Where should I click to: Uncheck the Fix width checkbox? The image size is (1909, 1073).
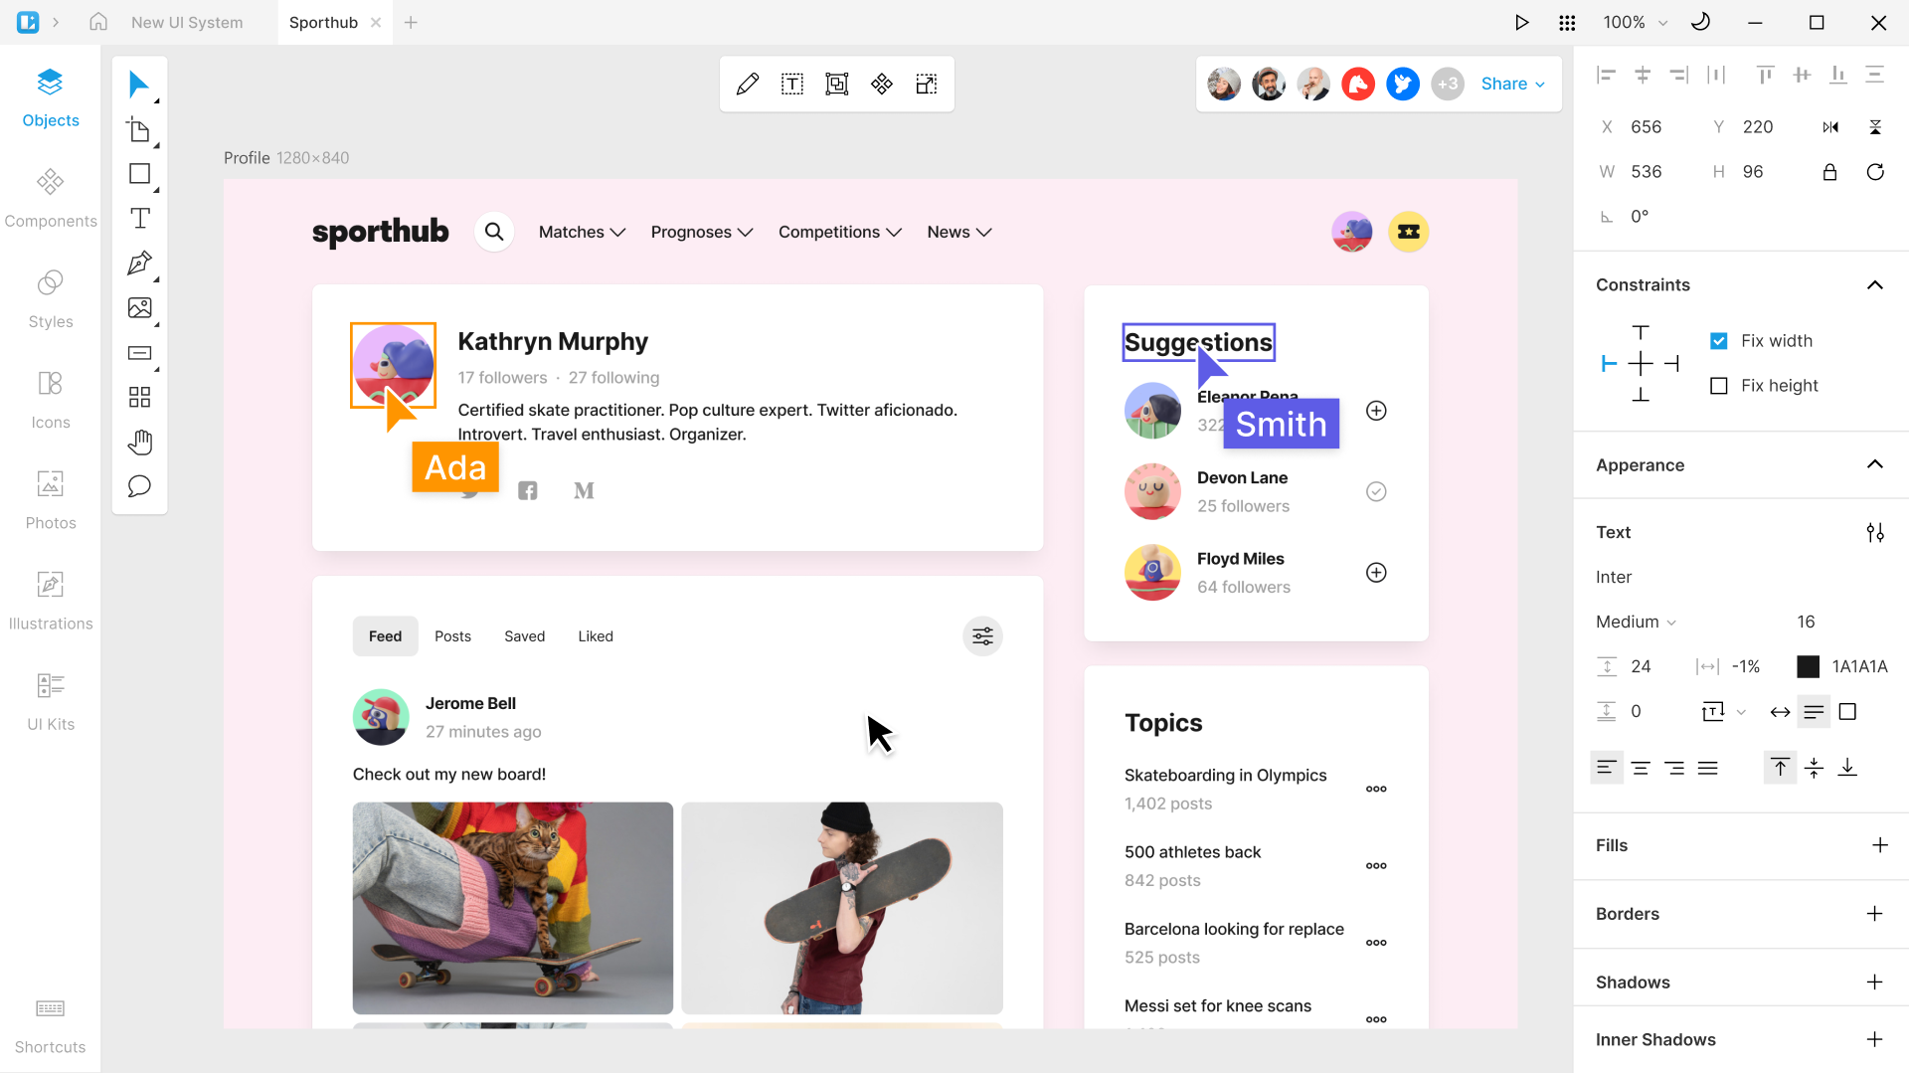click(1718, 341)
